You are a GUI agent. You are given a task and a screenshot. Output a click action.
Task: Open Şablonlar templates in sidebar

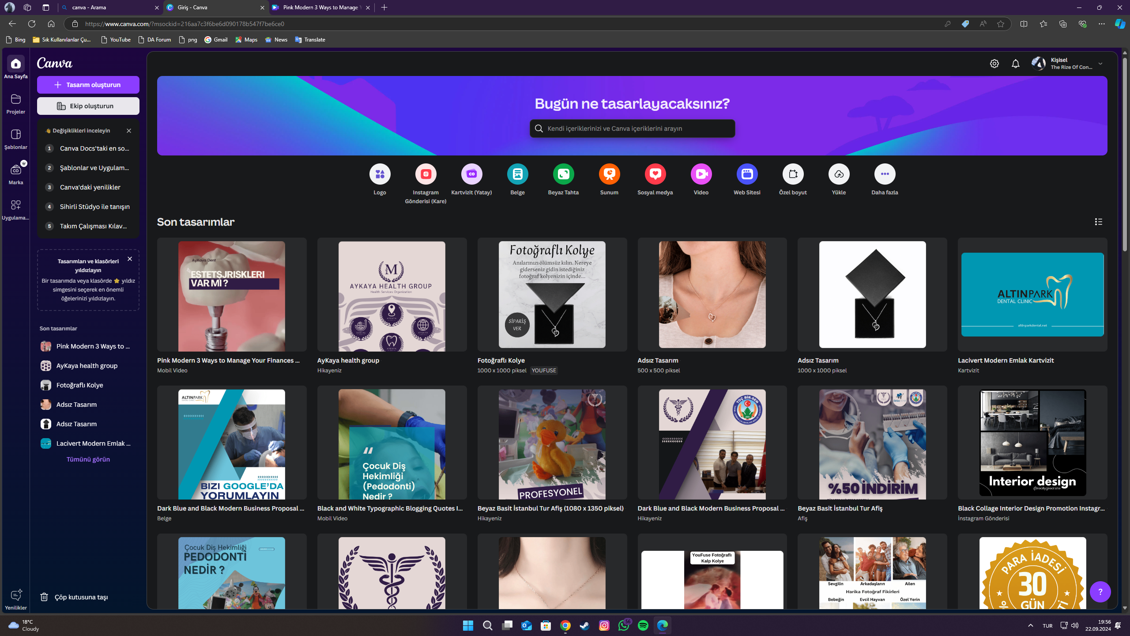pyautogui.click(x=15, y=139)
